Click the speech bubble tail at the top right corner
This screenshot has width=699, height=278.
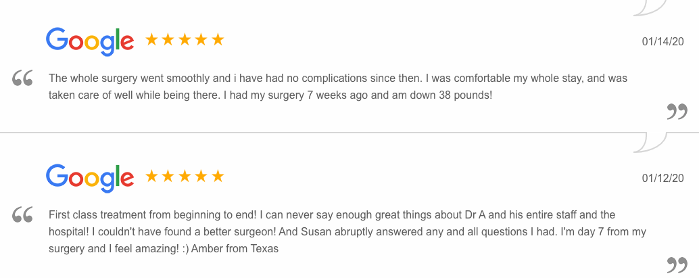pos(650,7)
